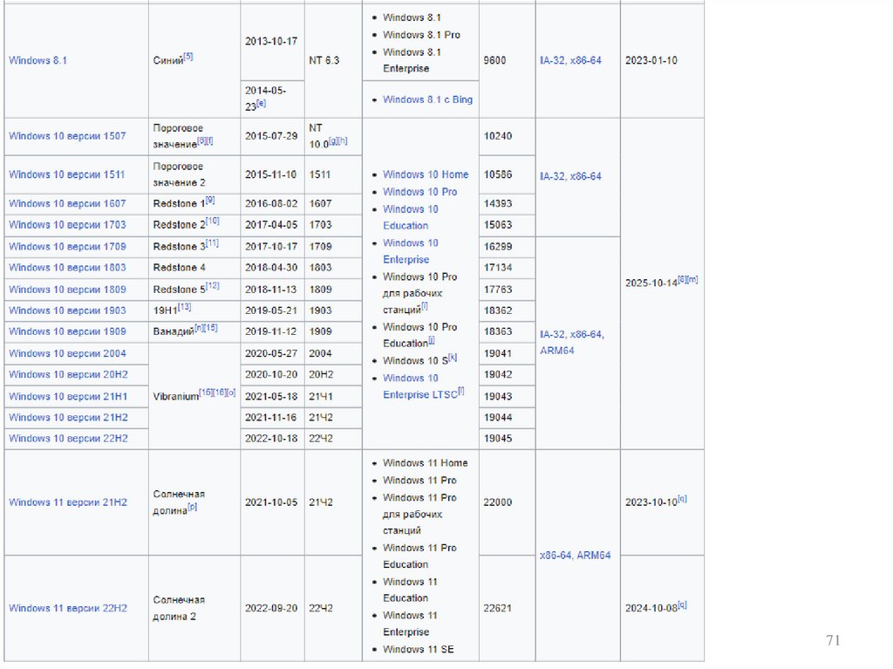
Task: Open footnote [q] after 2024-10-08 date
Action: point(682,604)
